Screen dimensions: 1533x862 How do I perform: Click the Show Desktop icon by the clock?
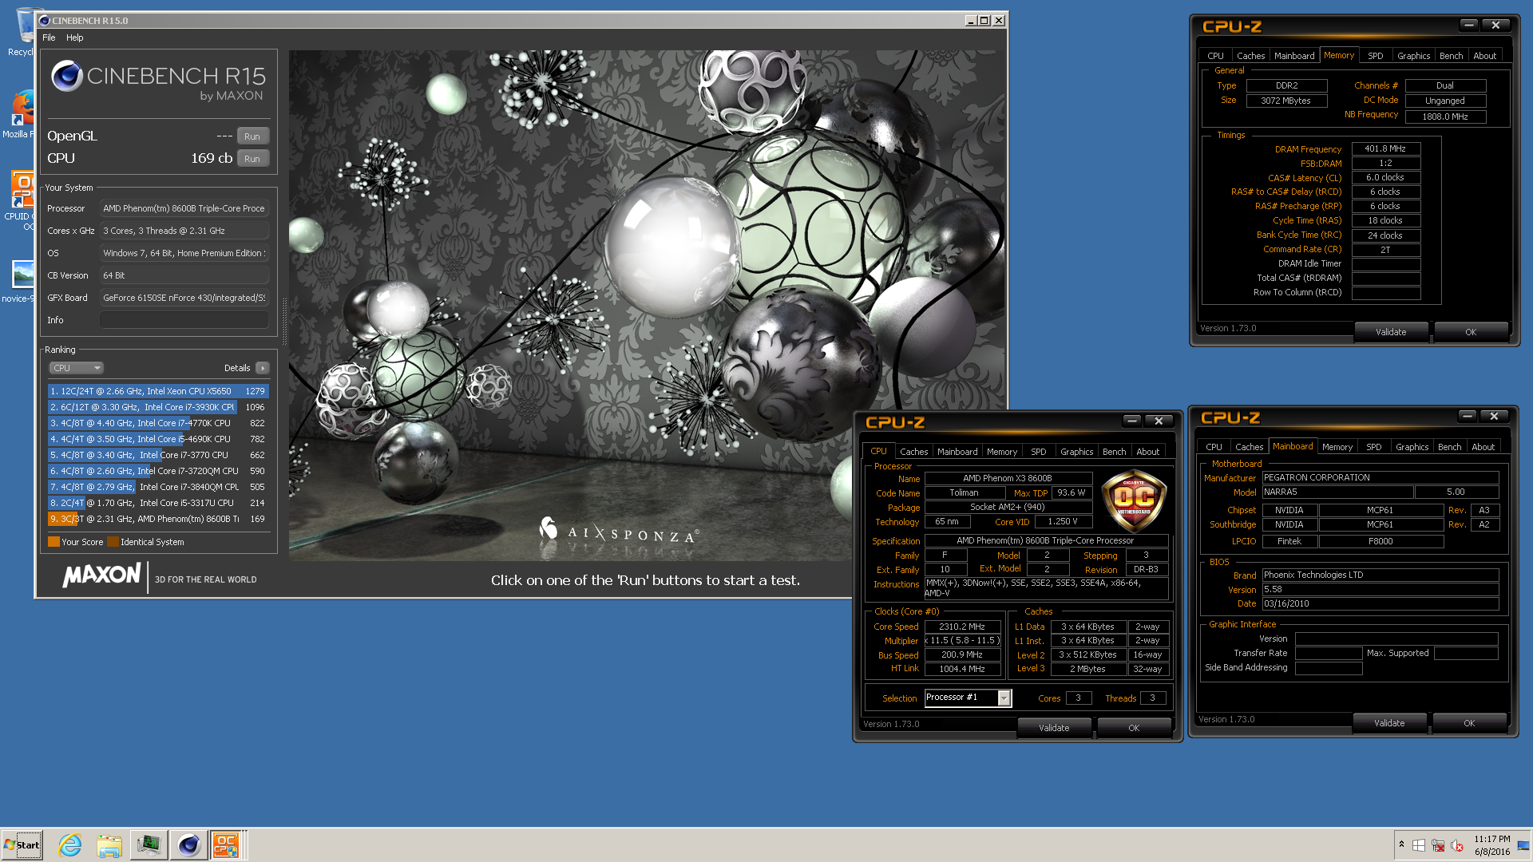click(x=1523, y=845)
